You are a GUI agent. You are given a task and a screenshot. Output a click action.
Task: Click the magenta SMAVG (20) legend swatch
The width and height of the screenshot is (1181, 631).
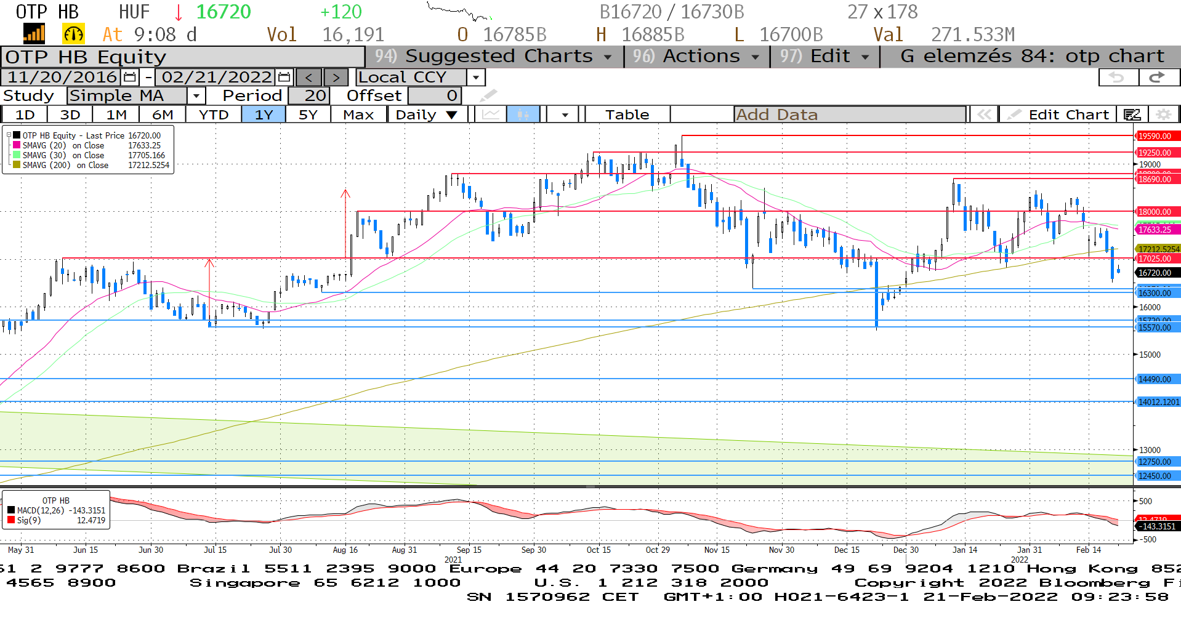click(x=17, y=145)
